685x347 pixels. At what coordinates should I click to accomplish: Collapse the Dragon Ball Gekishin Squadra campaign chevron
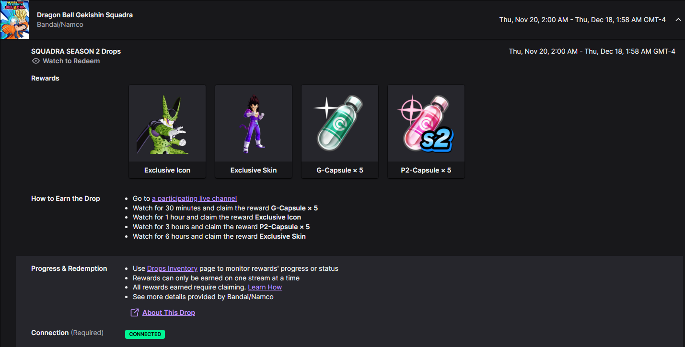point(678,20)
